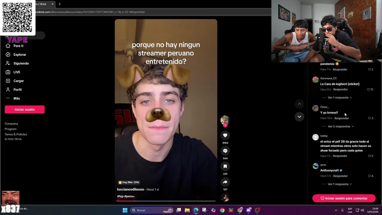
Task: Open Aaronaea_CC commenter avatar
Action: [x=315, y=79]
